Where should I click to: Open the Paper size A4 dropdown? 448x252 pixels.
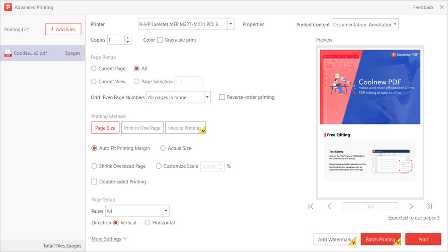(x=166, y=211)
